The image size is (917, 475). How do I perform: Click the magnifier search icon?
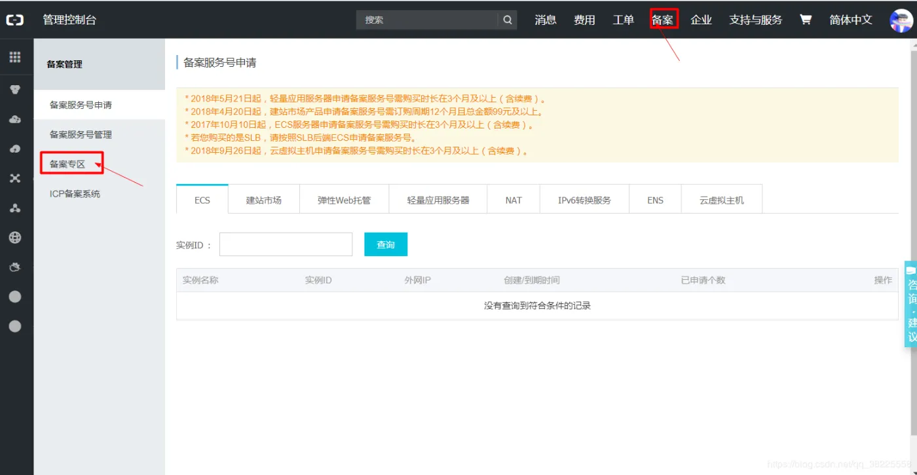coord(508,20)
